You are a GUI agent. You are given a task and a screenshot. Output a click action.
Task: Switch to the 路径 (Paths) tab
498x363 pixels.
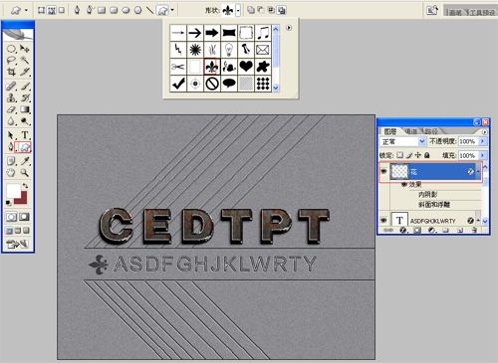point(431,131)
